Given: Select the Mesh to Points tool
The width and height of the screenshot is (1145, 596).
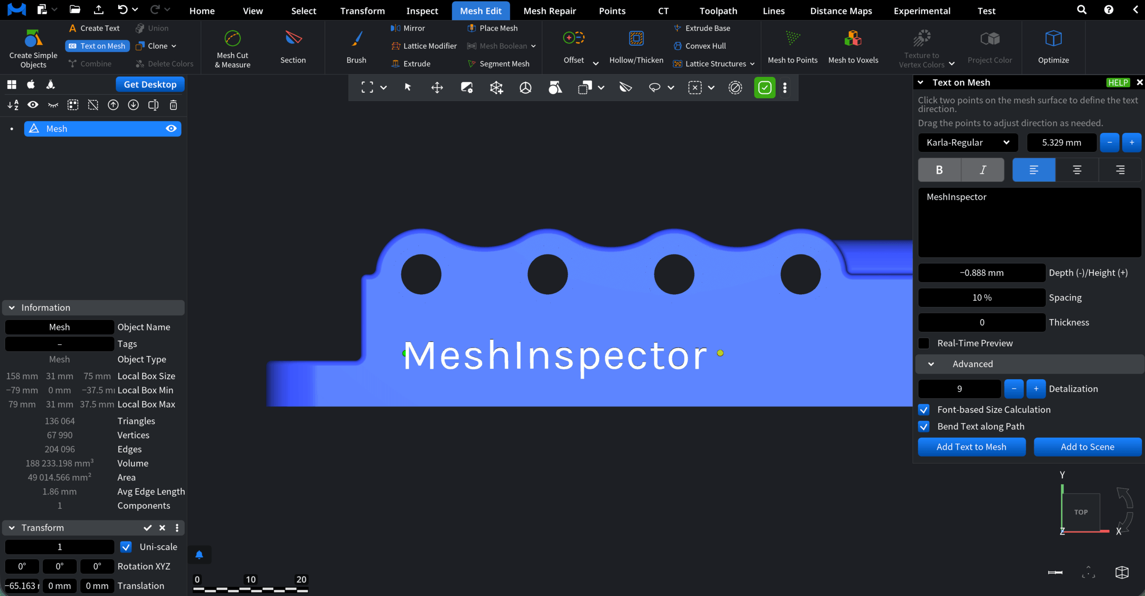Looking at the screenshot, I should click(x=792, y=46).
